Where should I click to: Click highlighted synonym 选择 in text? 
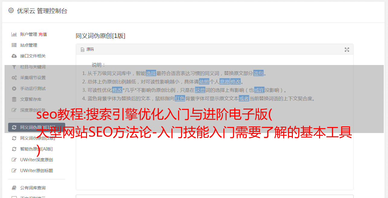pos(151,73)
